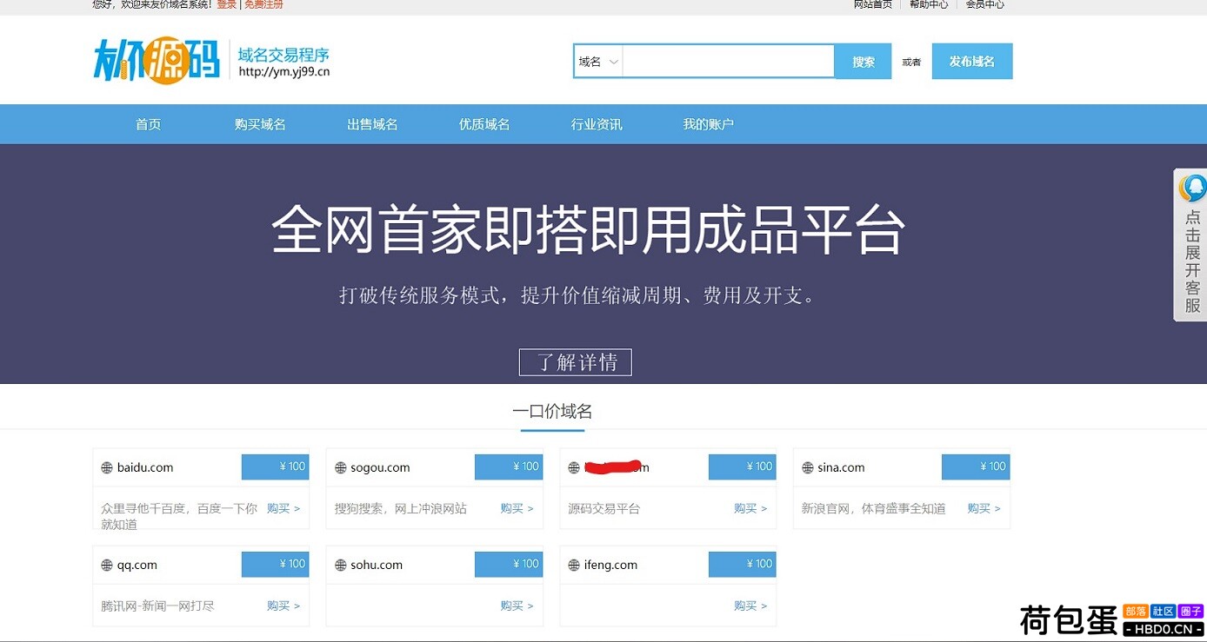Open the 优质域名 navigation tab
This screenshot has height=642, width=1207.
484,124
